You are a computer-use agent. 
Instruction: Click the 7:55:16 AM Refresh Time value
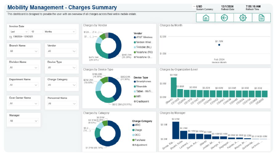coord(253,6)
